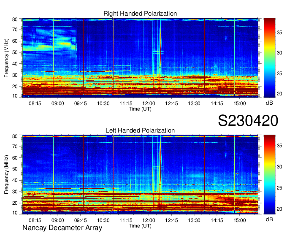Image resolution: width=287 pixels, height=233 pixels.
Task: Click the Left Handed Polarization color bar
Action: coord(269,175)
